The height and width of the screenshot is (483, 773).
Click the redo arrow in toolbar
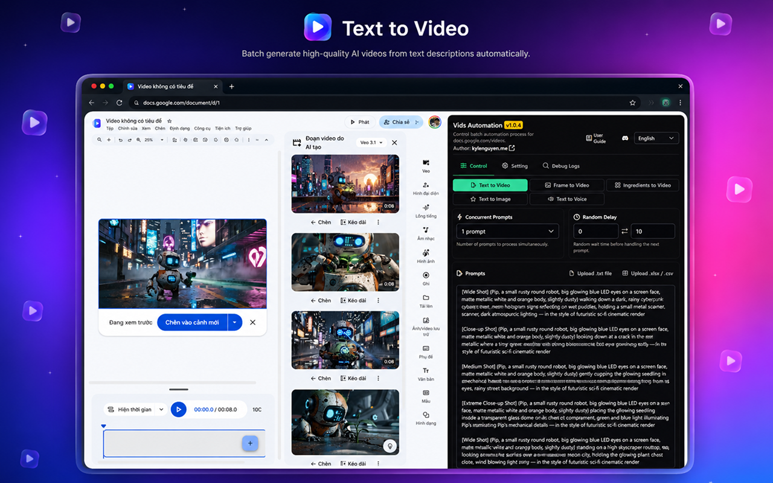click(x=129, y=140)
